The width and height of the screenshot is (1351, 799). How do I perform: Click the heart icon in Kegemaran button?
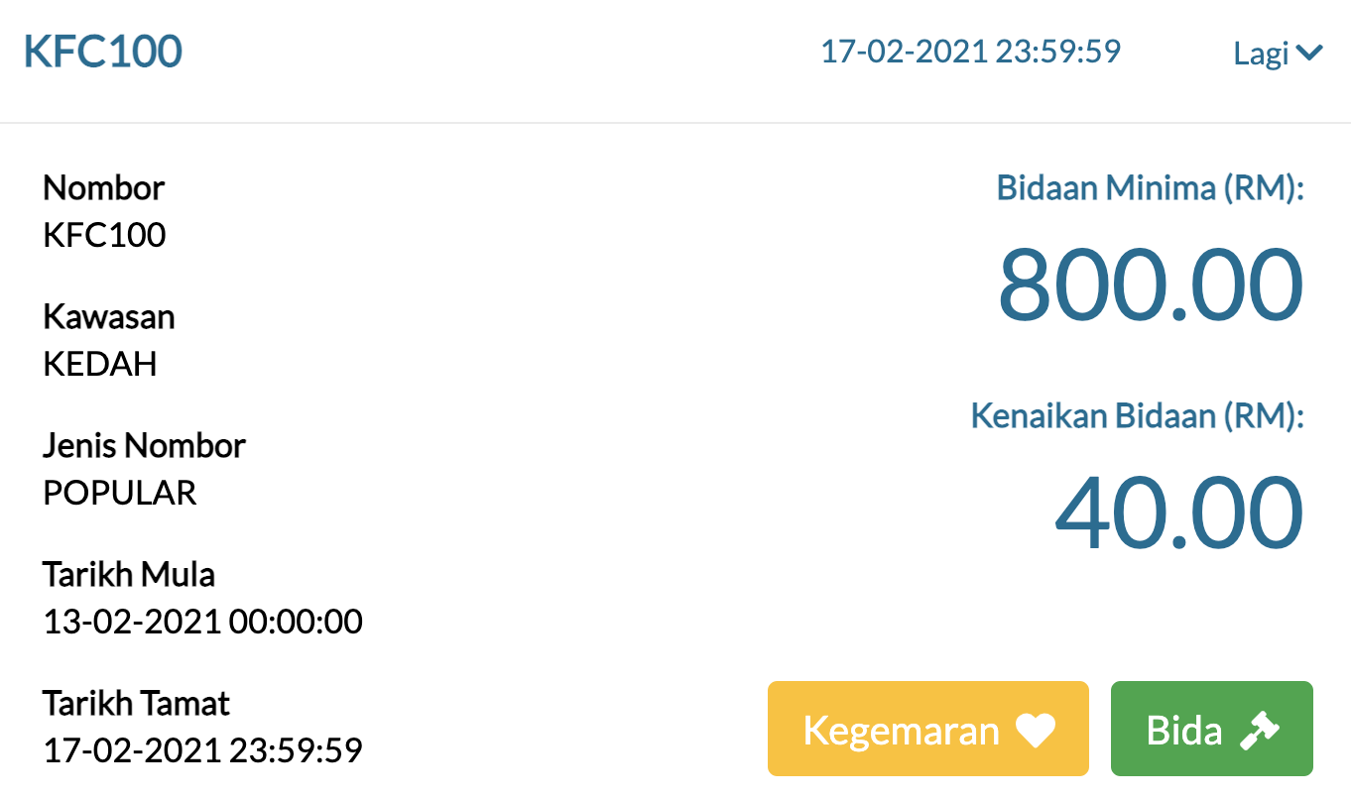pyautogui.click(x=1035, y=731)
